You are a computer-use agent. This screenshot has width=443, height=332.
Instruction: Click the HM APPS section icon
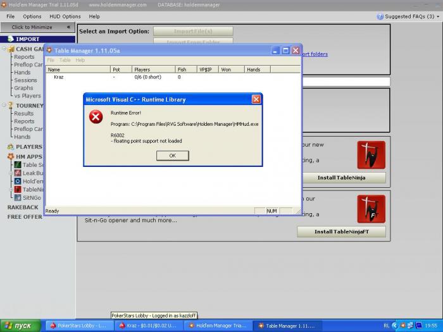coord(11,156)
